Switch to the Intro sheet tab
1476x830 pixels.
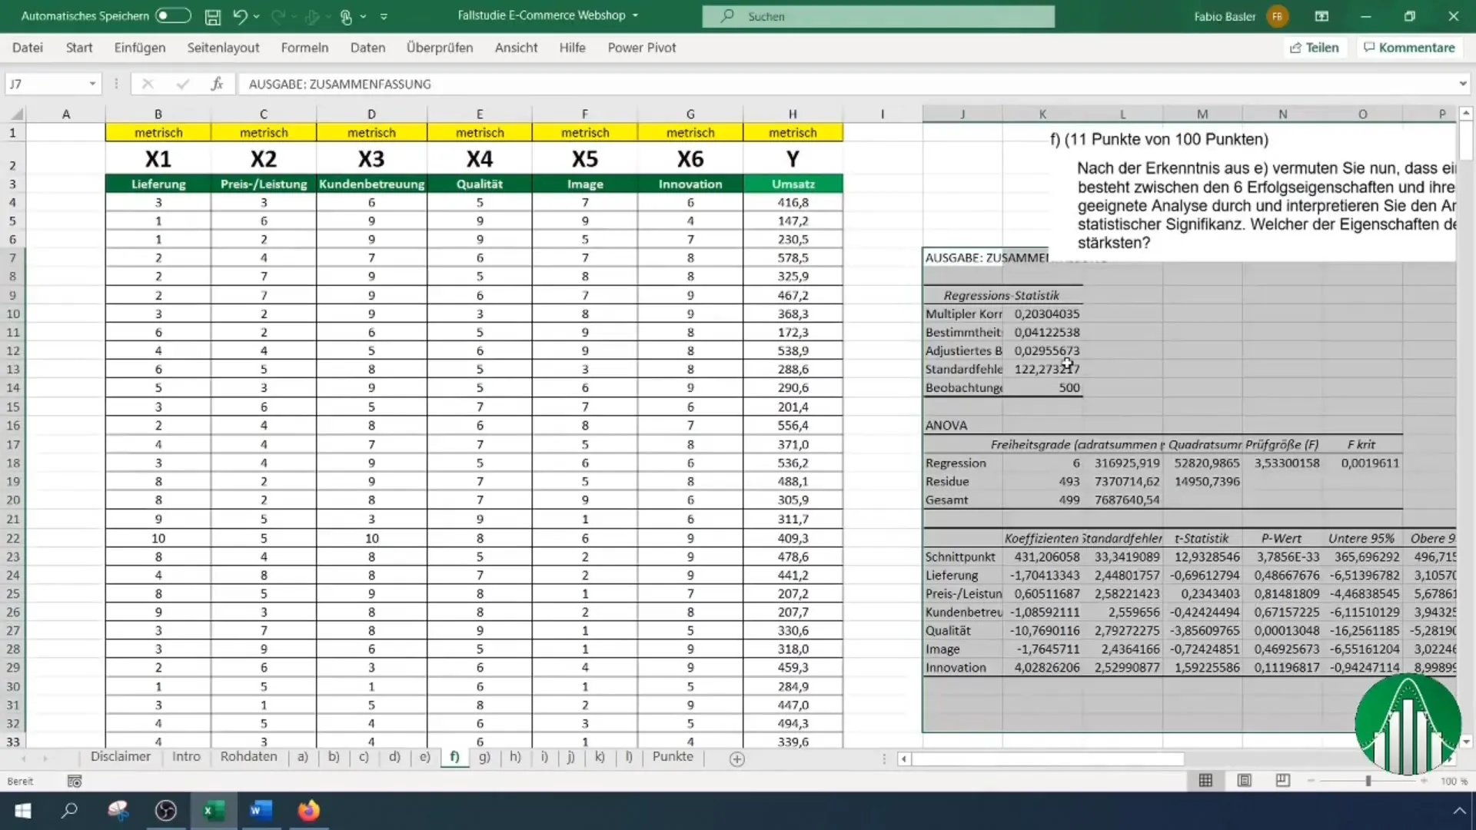186,757
